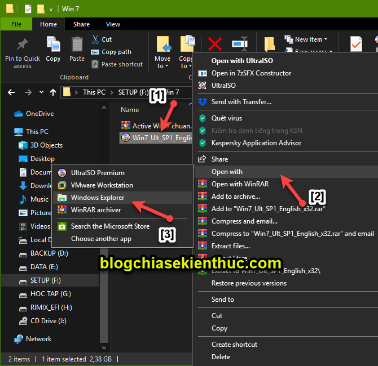Click the Rename icon in ribbon
The image size is (378, 366).
coord(240,44)
